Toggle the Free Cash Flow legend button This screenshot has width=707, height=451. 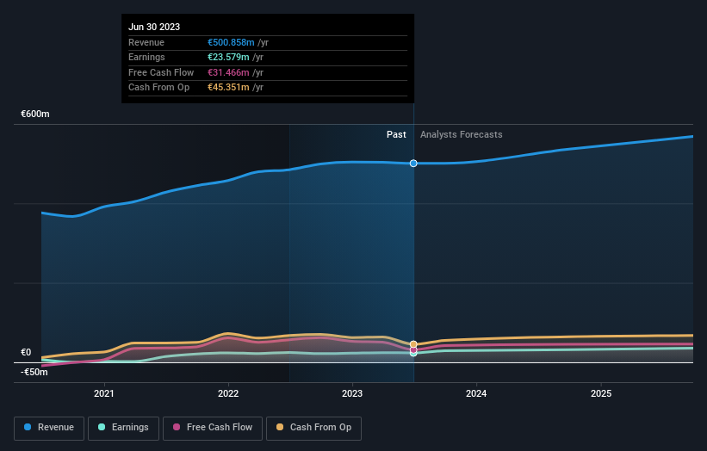[x=213, y=428]
